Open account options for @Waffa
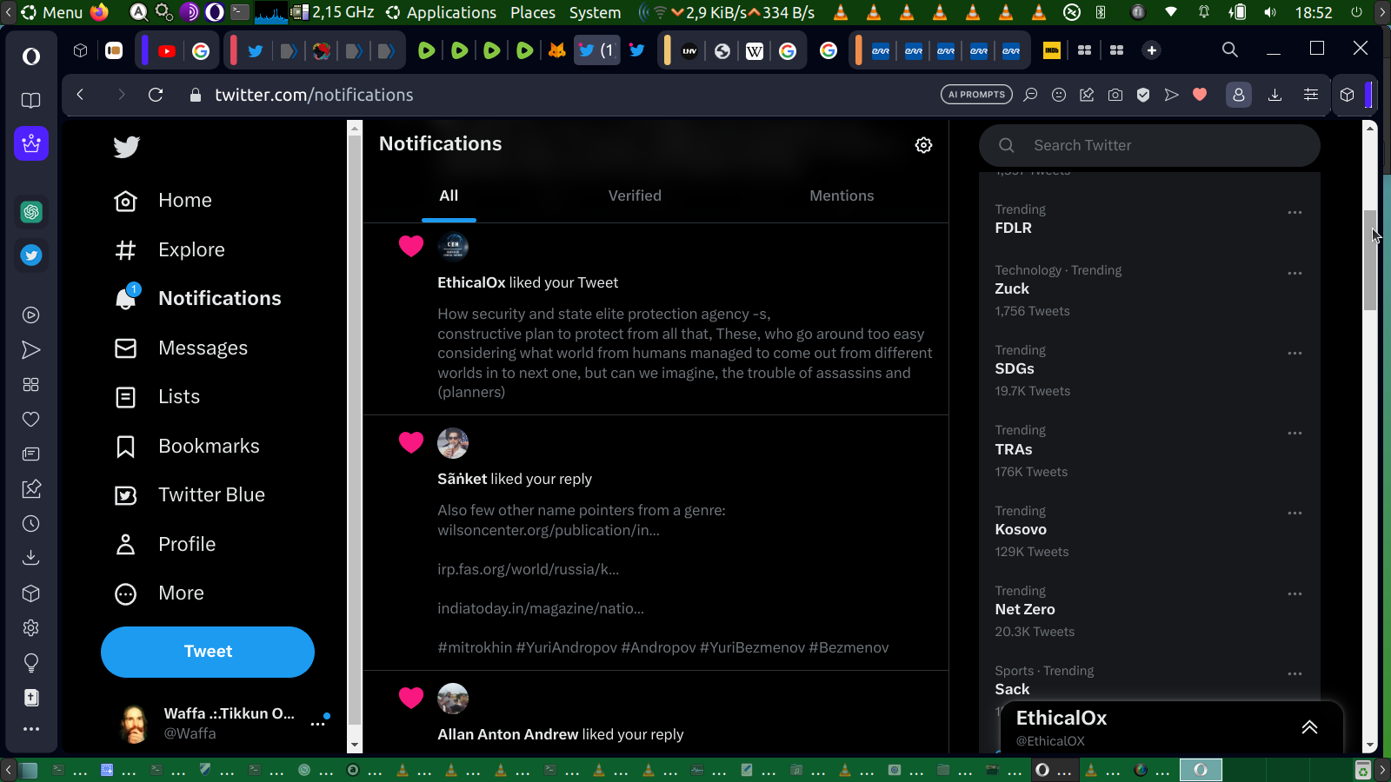Image resolution: width=1391 pixels, height=782 pixels. point(318,724)
